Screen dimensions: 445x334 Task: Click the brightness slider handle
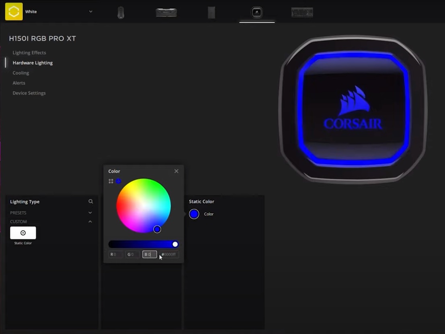175,244
